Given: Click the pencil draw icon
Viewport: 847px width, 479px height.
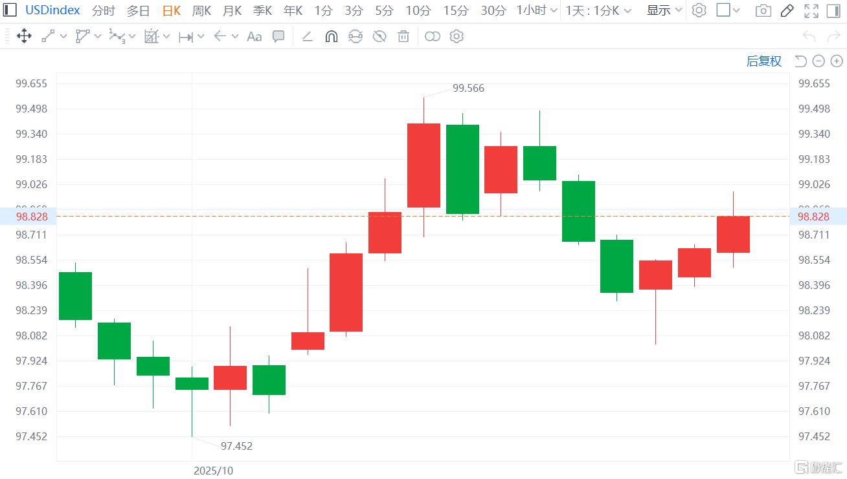Looking at the screenshot, I should click(787, 10).
